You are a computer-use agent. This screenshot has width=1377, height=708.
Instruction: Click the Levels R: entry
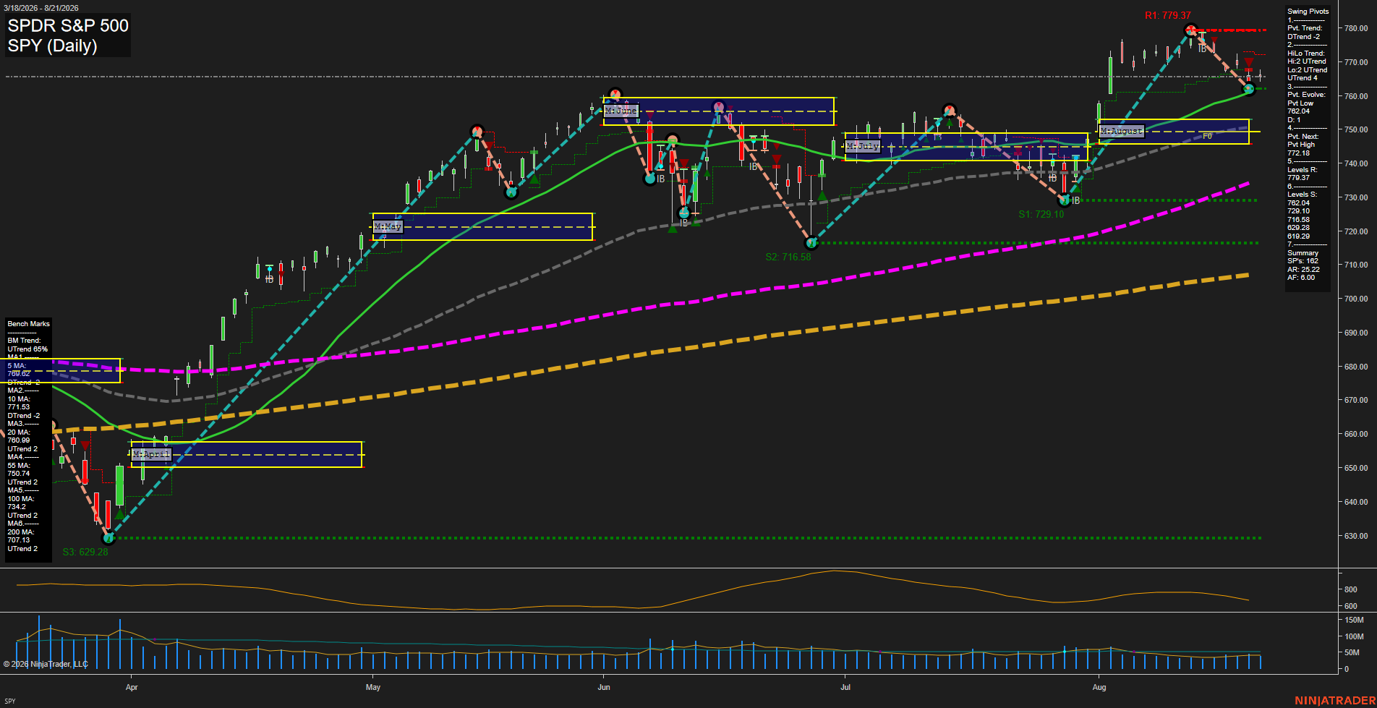1302,170
